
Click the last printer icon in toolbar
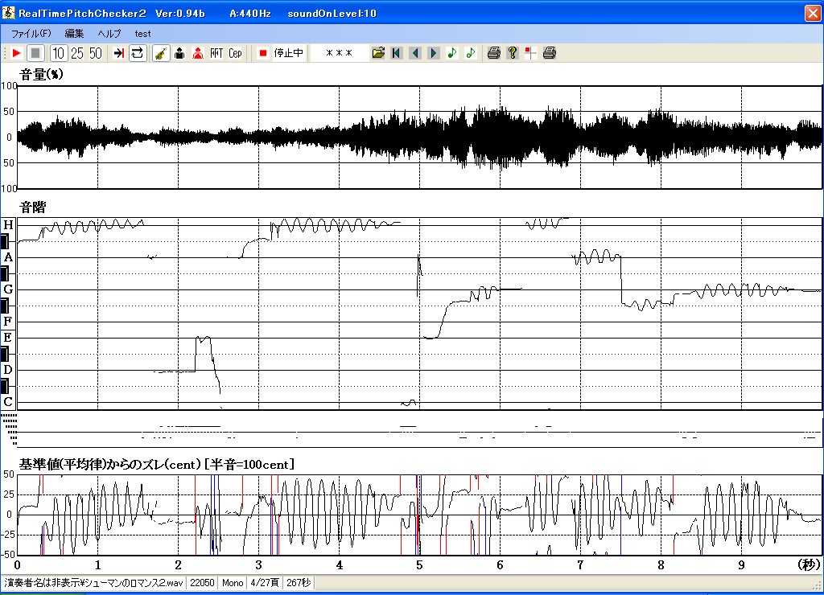pos(549,53)
